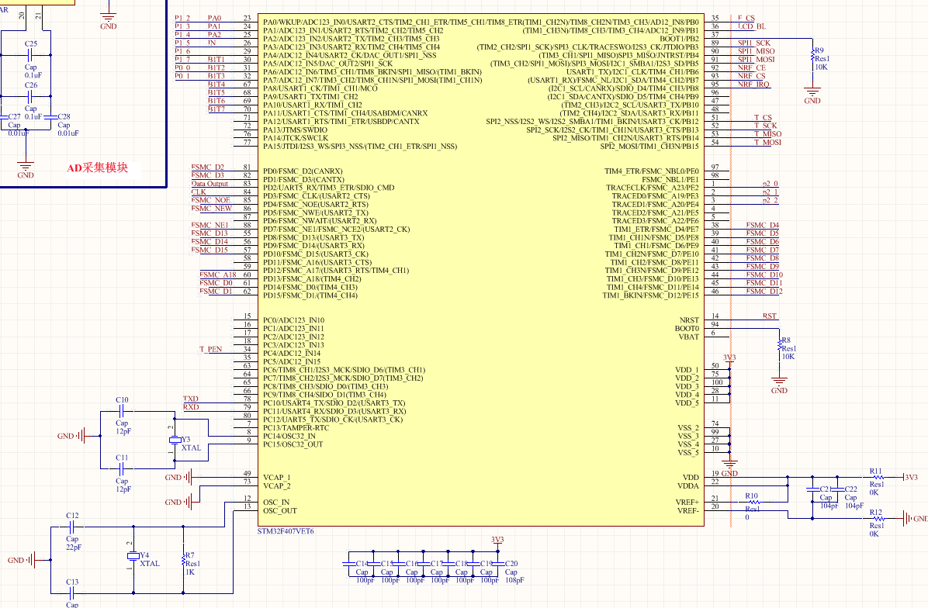
Task: Click the BOOT0 pin name
Action: point(687,329)
